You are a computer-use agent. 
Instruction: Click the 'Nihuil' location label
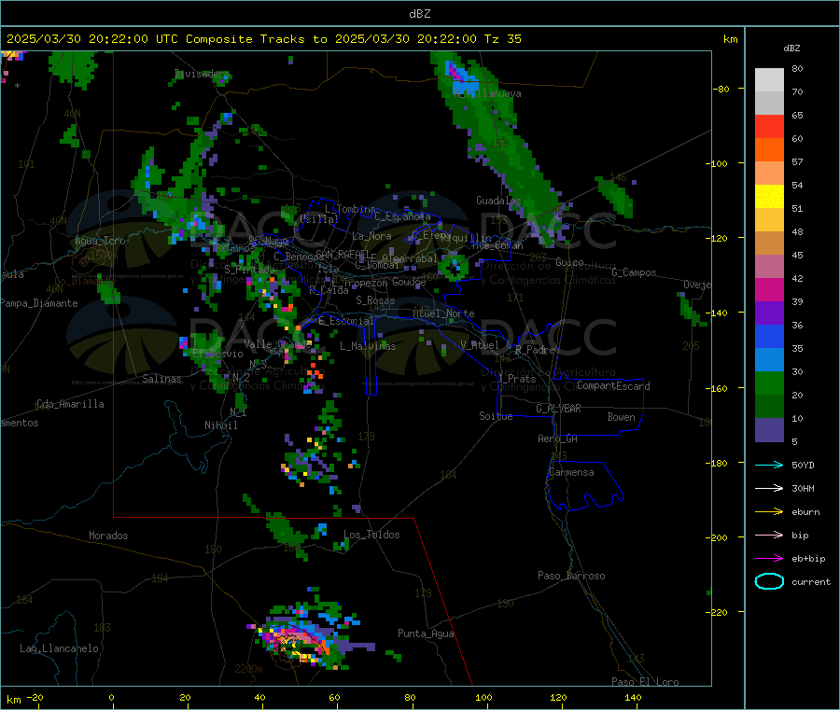click(x=220, y=425)
